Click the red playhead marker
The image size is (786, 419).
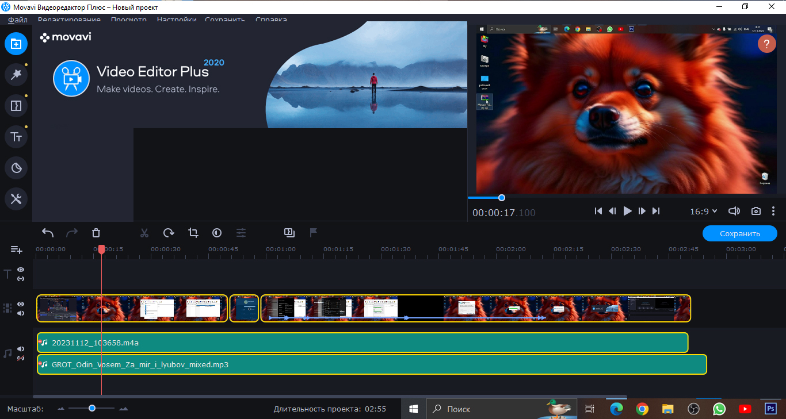pos(101,249)
